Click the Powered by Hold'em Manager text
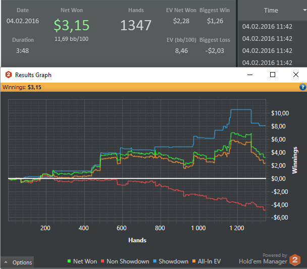 (263, 258)
